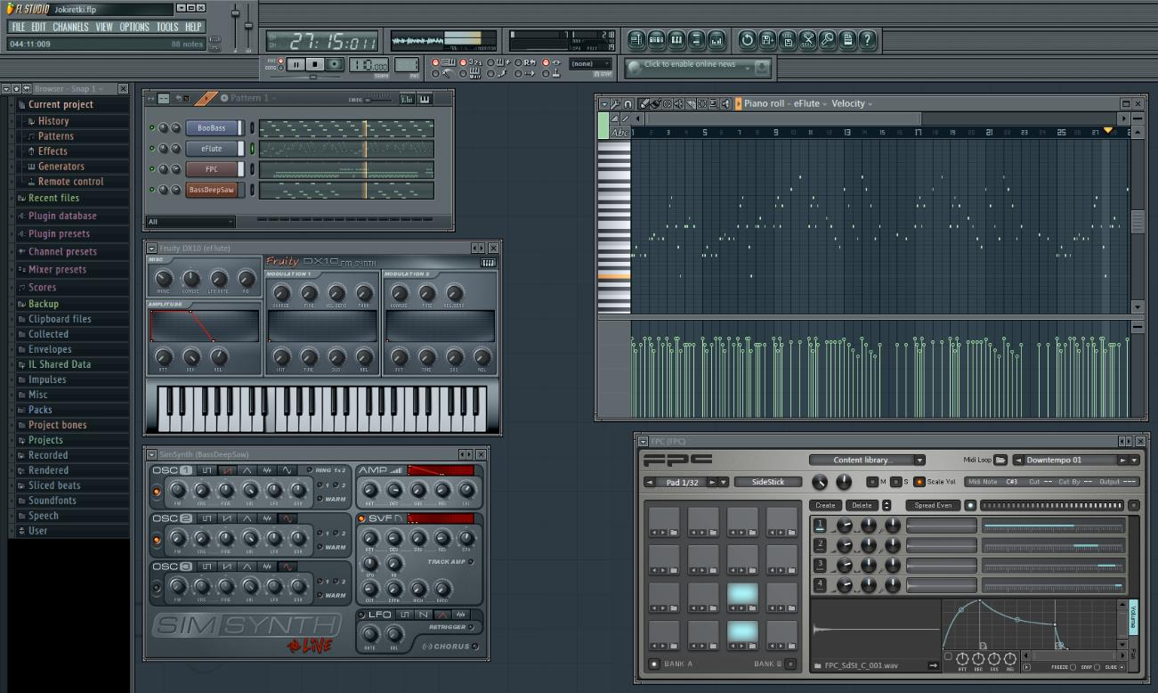Open the FPC Content library dropdown
This screenshot has width=1158, height=693.
920,460
